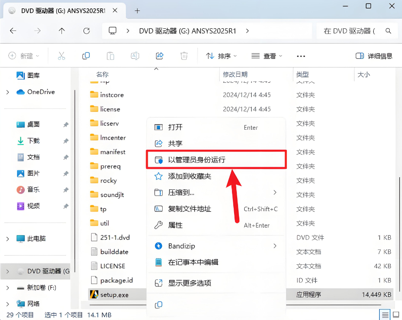Screen dimensions: 402x320
Task: Unpin Documents using its pin icon
Action: 66,157
